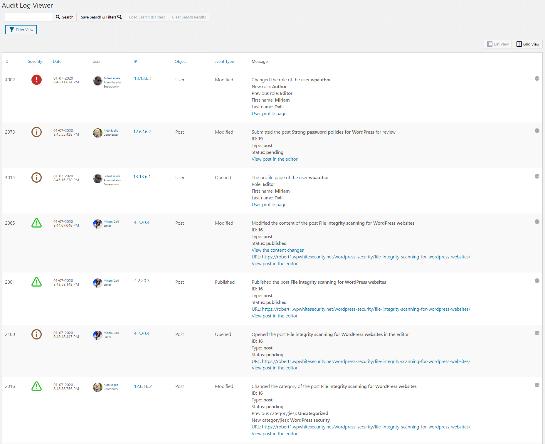The width and height of the screenshot is (545, 444).
Task: Click the green warning icon for event 2065
Action: click(36, 223)
